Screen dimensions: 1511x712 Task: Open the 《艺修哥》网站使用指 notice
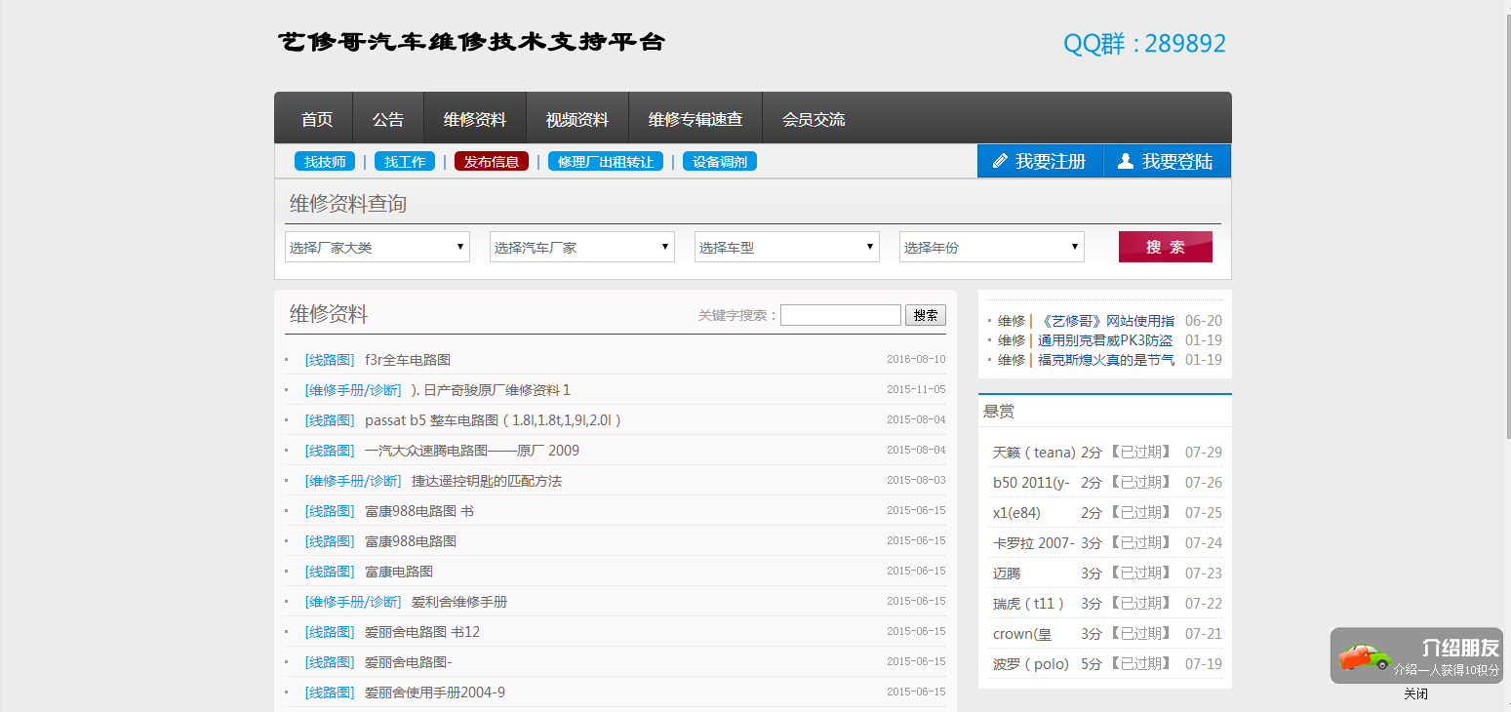[1106, 321]
